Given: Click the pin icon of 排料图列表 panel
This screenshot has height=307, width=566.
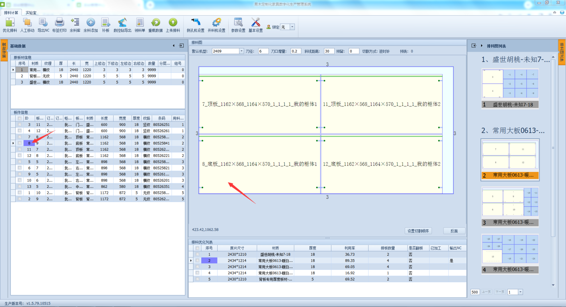Looking at the screenshot, I should [x=474, y=46].
